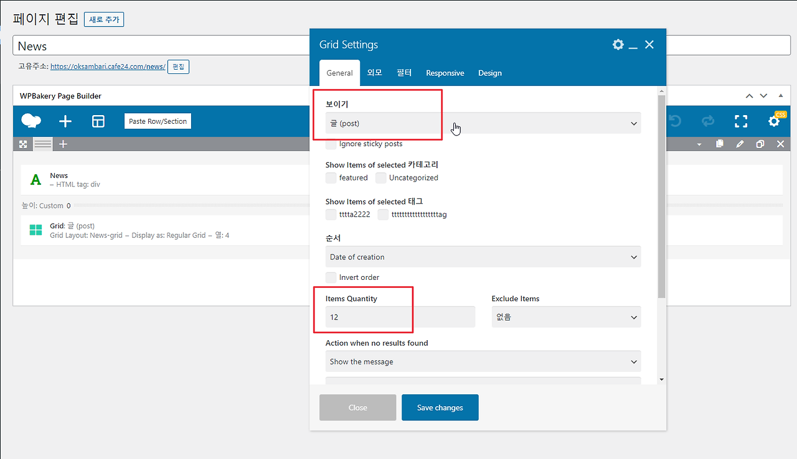The image size is (797, 459).
Task: Click the Items Quantity input field
Action: pyautogui.click(x=400, y=317)
